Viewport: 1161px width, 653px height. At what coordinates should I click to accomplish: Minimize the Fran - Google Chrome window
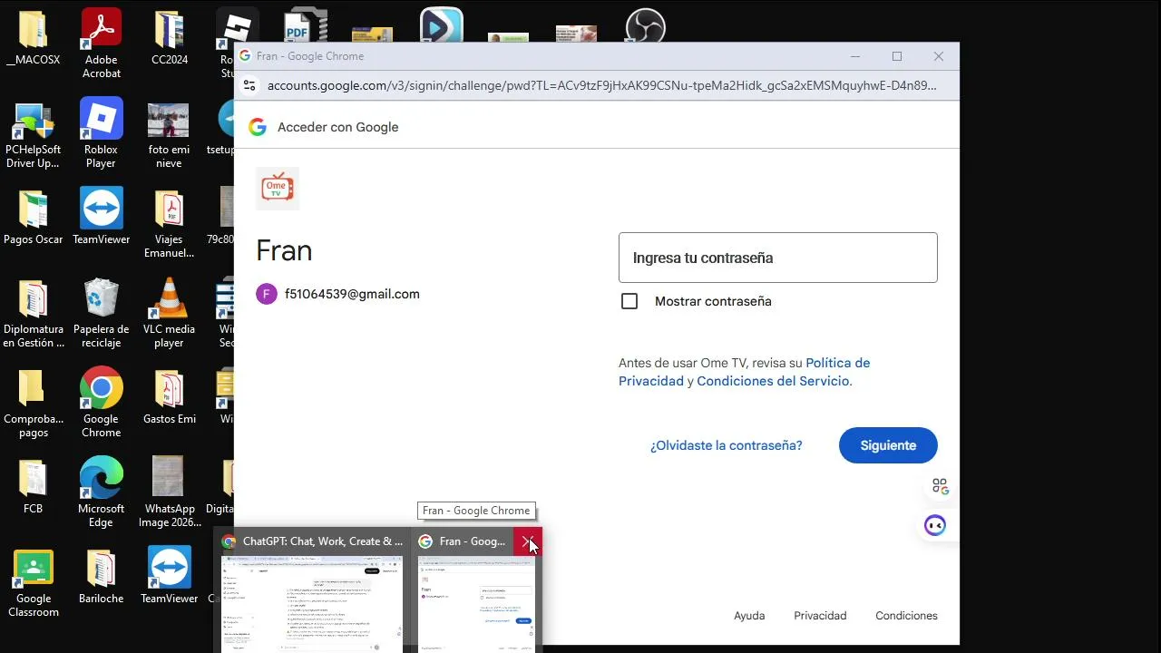click(x=854, y=56)
